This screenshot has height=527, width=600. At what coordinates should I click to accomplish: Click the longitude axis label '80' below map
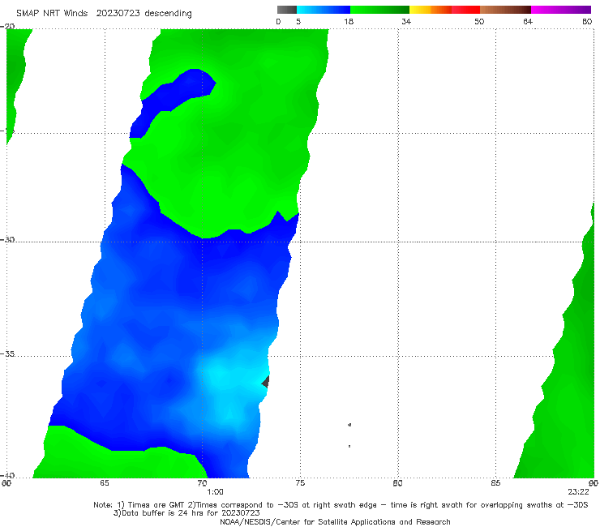397,483
